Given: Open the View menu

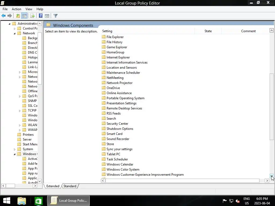Looking at the screenshot, I should point(29,9).
